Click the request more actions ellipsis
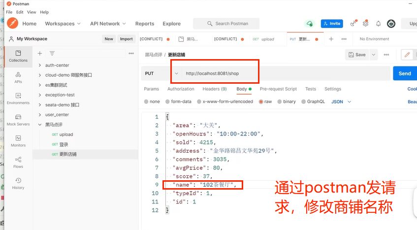417x230 pixels. [x=386, y=55]
